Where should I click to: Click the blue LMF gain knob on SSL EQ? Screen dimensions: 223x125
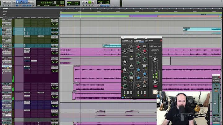coord(138,70)
